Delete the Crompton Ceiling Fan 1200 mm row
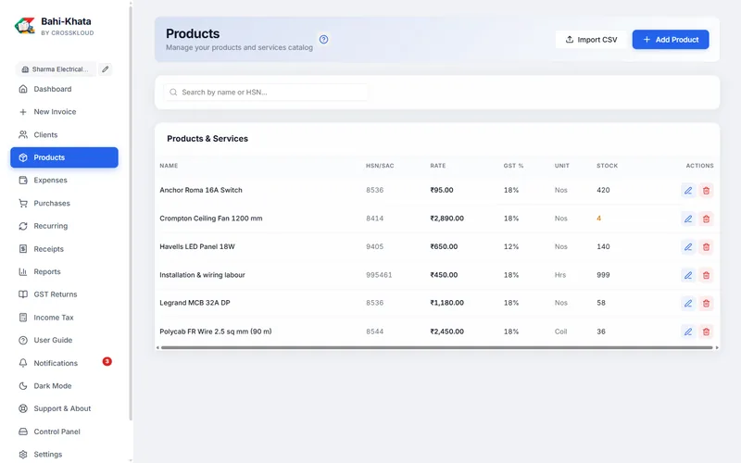 [706, 219]
